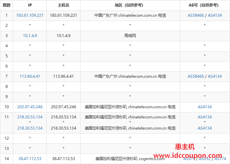The height and width of the screenshot is (164, 230).
Task: Click the lower 218.30.53.134 IP link in hop 11
Action: click(30, 128)
